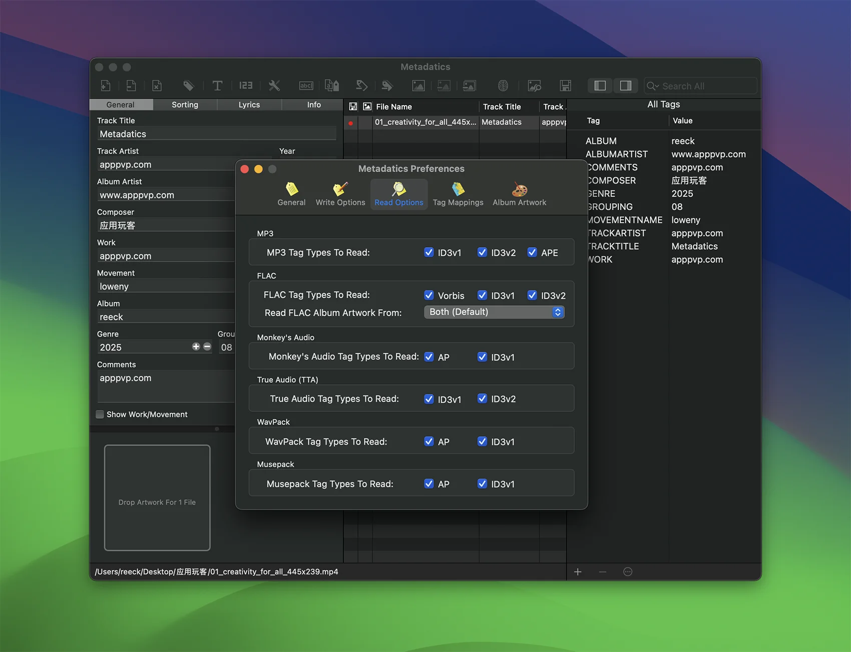This screenshot has height=652, width=851.
Task: Switch to Sorting tab in main window
Action: [185, 105]
